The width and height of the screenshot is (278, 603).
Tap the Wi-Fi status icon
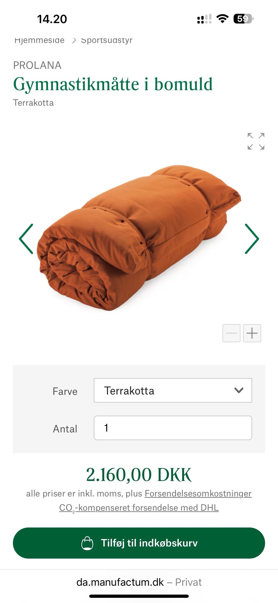pyautogui.click(x=222, y=19)
